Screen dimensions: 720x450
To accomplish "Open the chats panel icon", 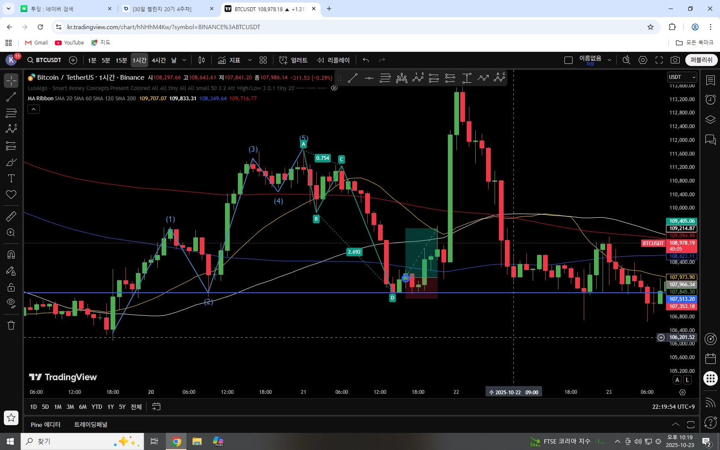I will pos(710,139).
